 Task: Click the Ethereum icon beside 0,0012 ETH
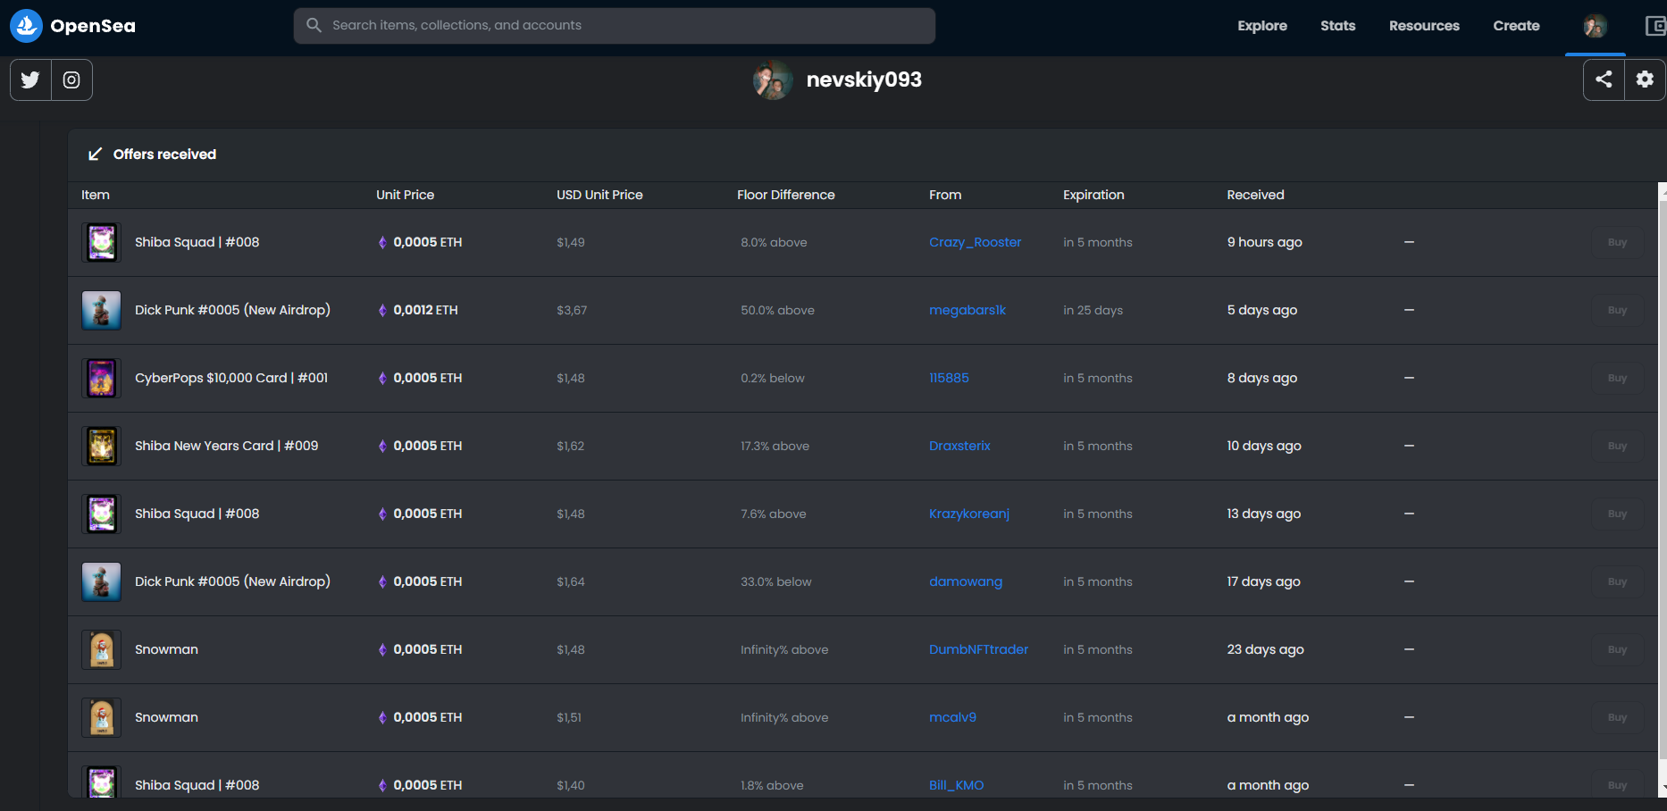click(x=382, y=310)
